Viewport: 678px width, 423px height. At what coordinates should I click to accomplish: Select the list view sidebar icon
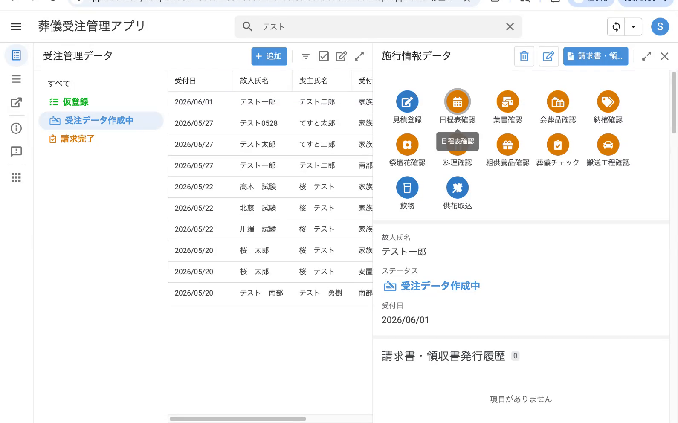[16, 55]
